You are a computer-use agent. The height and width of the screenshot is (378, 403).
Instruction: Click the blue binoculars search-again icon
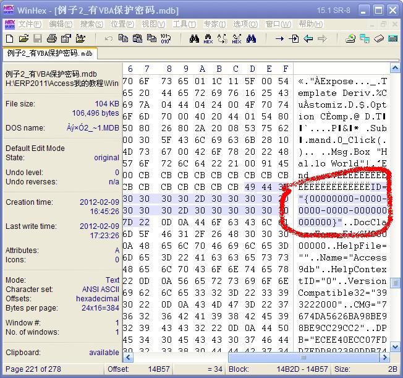pos(251,39)
